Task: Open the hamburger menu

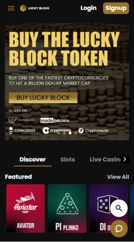Action: (11, 8)
